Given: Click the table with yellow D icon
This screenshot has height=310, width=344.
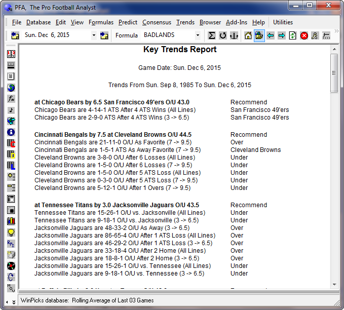Looking at the screenshot, I should point(11,154).
